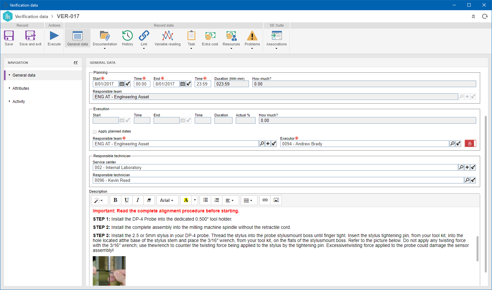Clear the Service center field
The image size is (492, 290).
(473, 167)
